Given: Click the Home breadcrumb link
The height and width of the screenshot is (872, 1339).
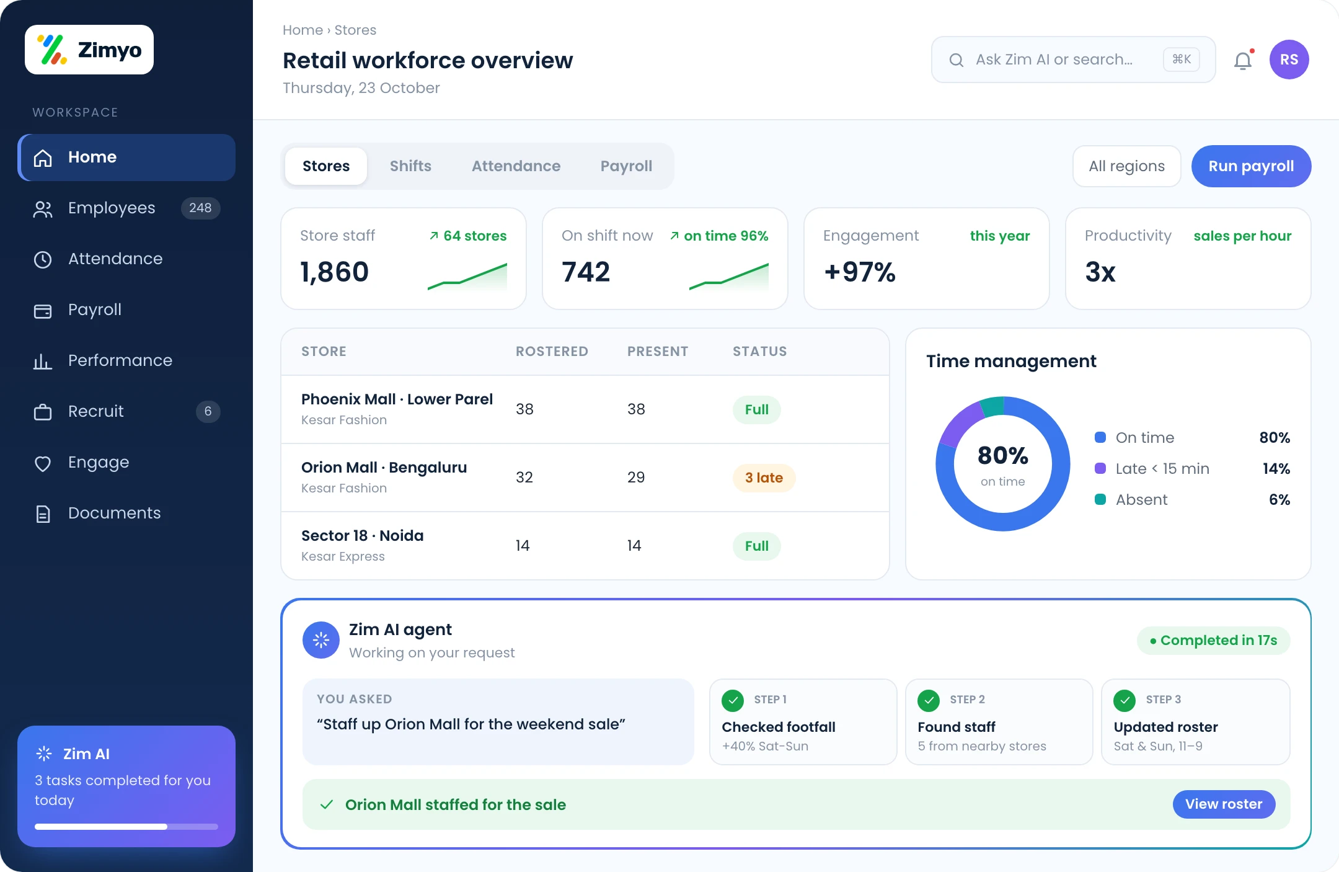Looking at the screenshot, I should click(303, 30).
